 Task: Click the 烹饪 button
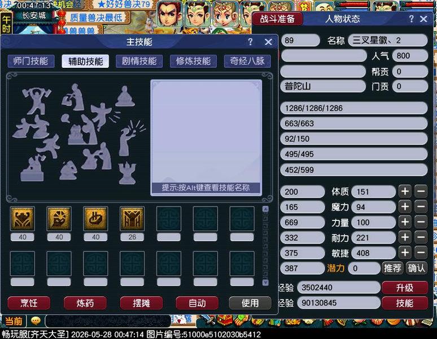pyautogui.click(x=29, y=303)
